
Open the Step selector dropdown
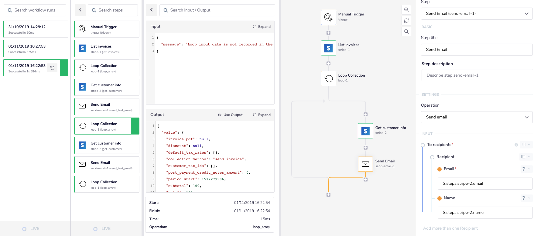[x=477, y=14]
